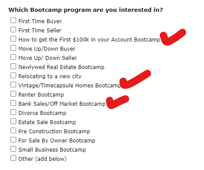The height and width of the screenshot is (170, 204).
Task: Select Relocating to a new city checkbox
Action: pos(13,76)
